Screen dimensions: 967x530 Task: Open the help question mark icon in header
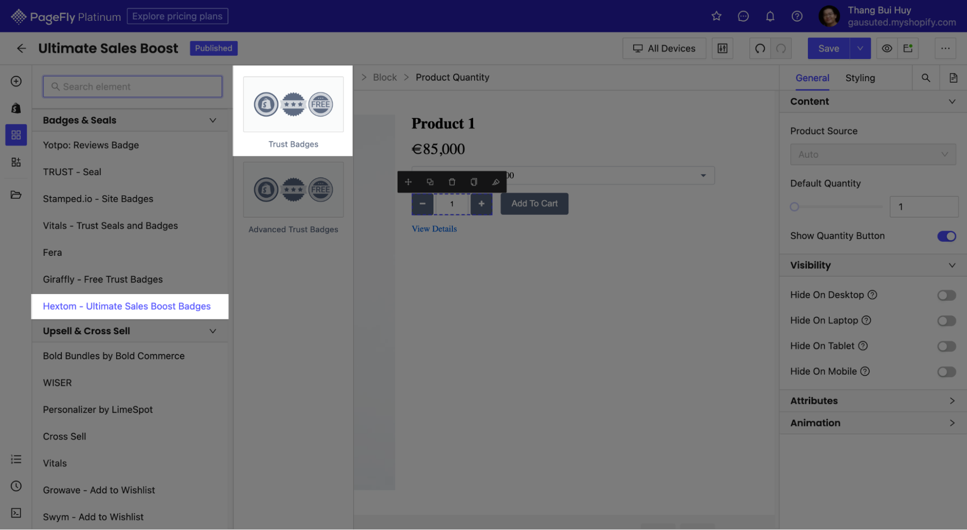point(797,16)
